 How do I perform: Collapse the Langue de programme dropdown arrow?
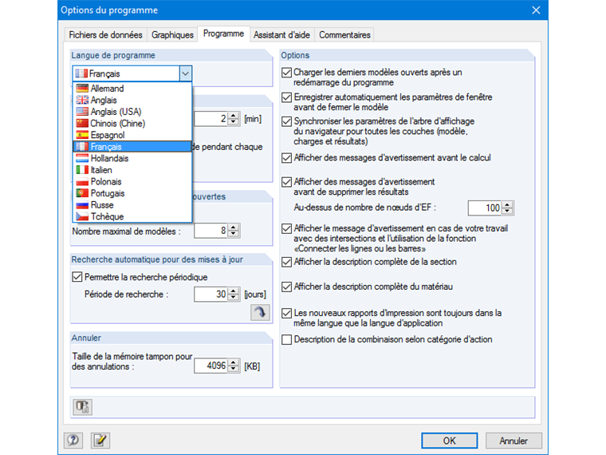(186, 73)
